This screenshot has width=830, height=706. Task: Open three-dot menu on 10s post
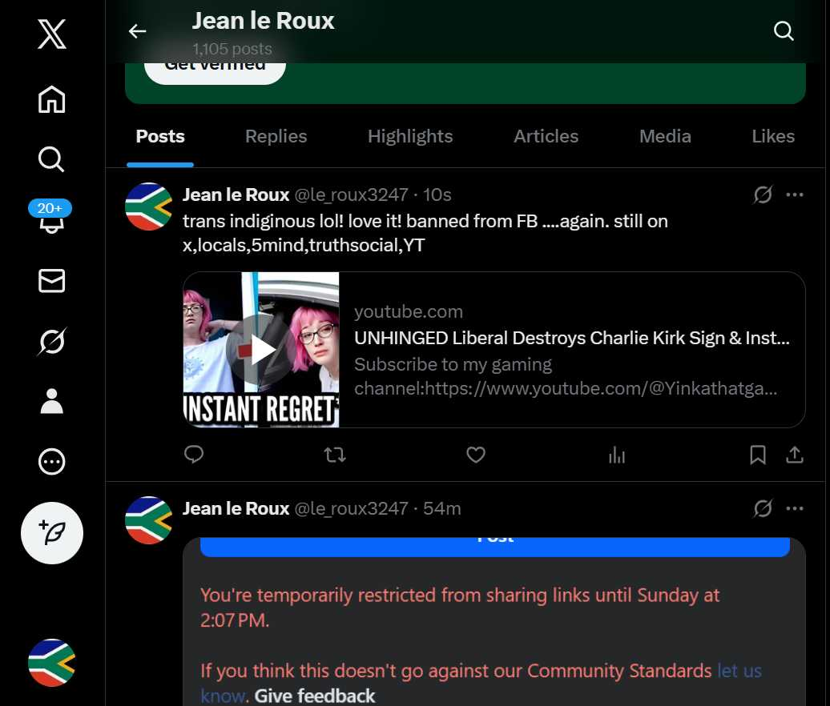click(x=795, y=195)
